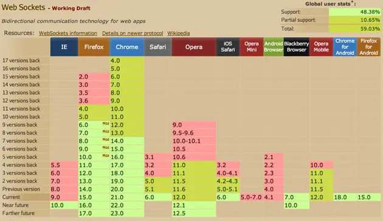Image resolution: width=383 pixels, height=221 pixels.
Task: Open the WebSockets information link
Action: click(68, 33)
